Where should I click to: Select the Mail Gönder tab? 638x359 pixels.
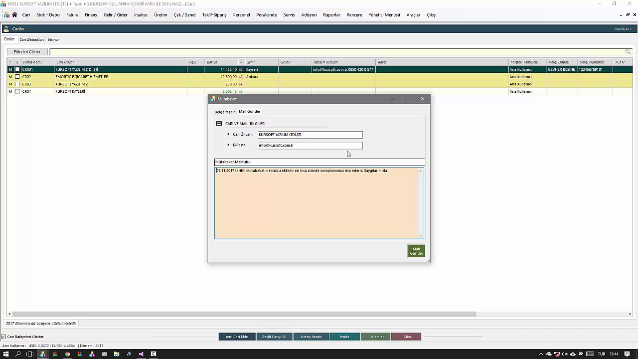[249, 112]
